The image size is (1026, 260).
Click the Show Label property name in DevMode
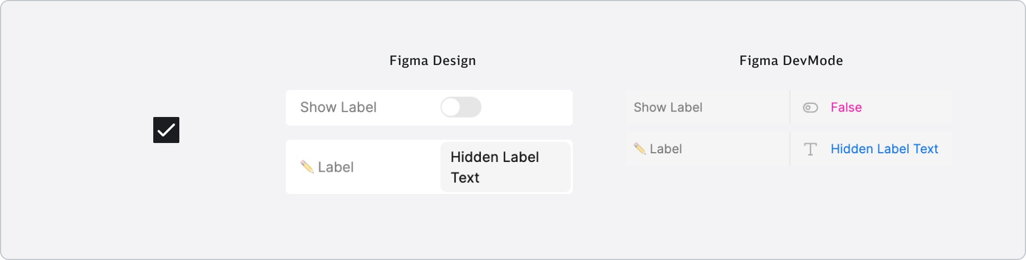[x=668, y=107]
